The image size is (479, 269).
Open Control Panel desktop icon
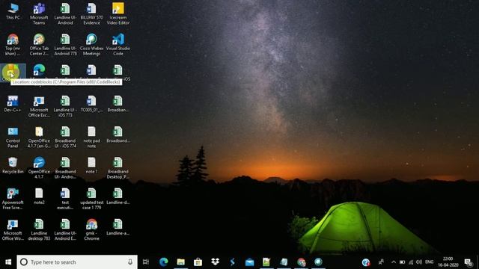13,137
